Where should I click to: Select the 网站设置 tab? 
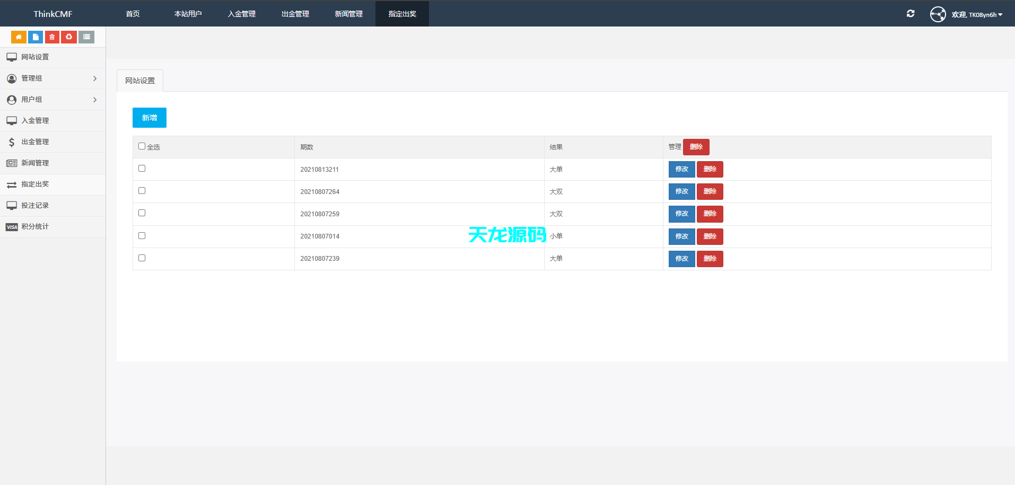coord(140,81)
